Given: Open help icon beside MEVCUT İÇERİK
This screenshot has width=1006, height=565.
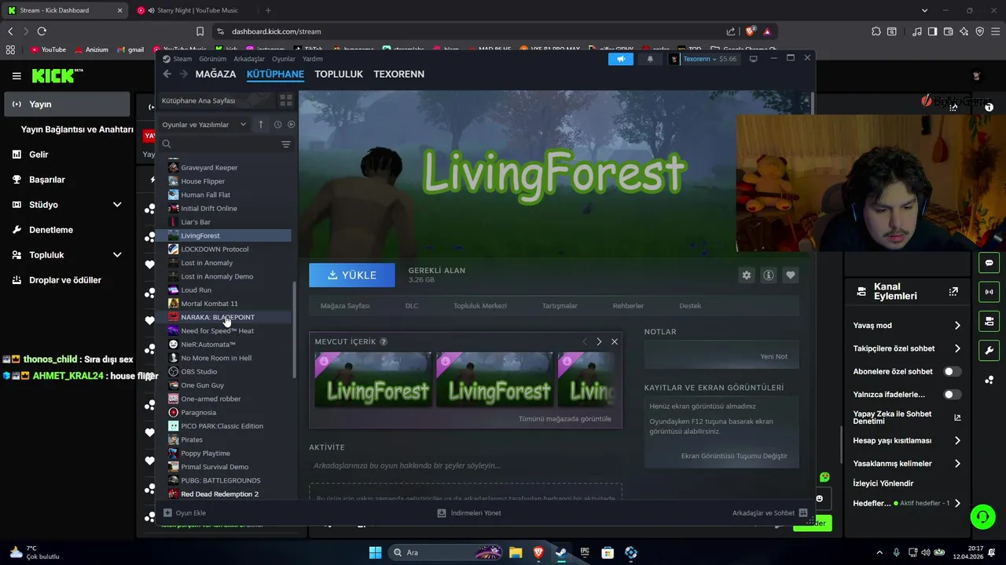Looking at the screenshot, I should click(384, 341).
